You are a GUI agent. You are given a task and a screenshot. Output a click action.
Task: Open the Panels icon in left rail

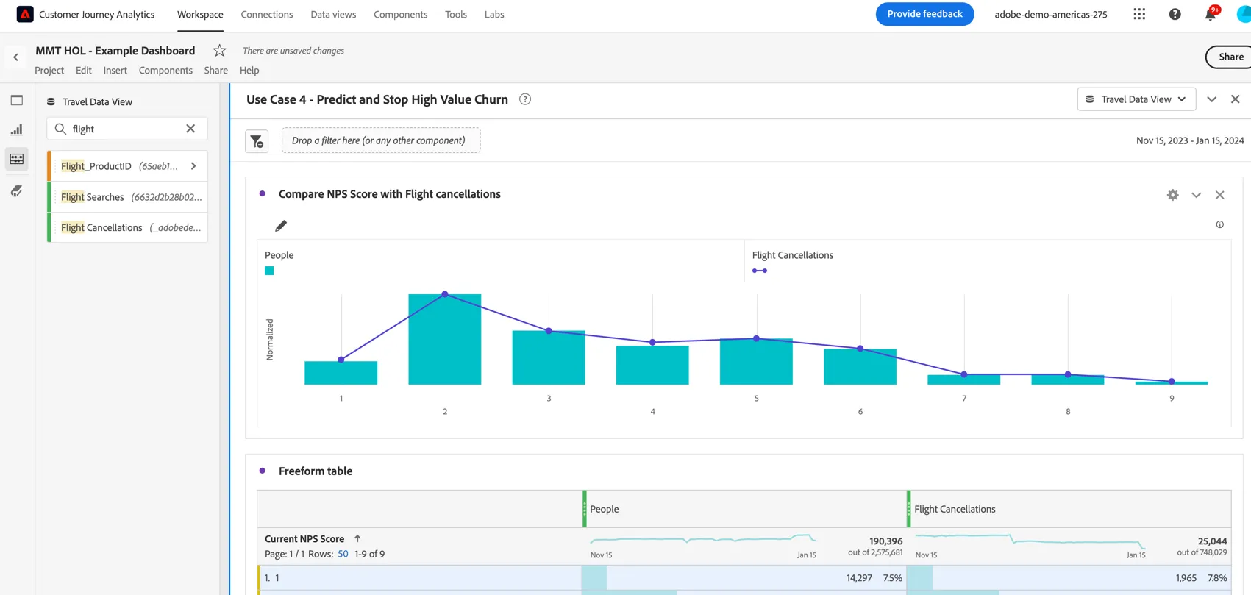pos(17,101)
